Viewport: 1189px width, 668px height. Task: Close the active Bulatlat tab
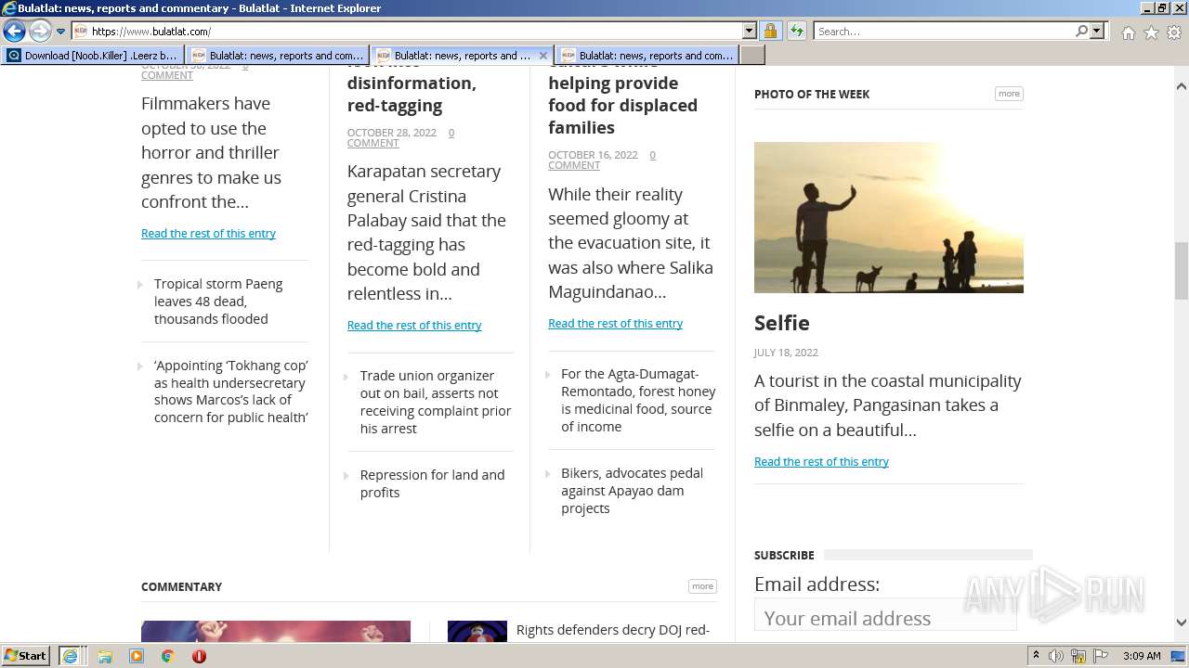point(543,56)
